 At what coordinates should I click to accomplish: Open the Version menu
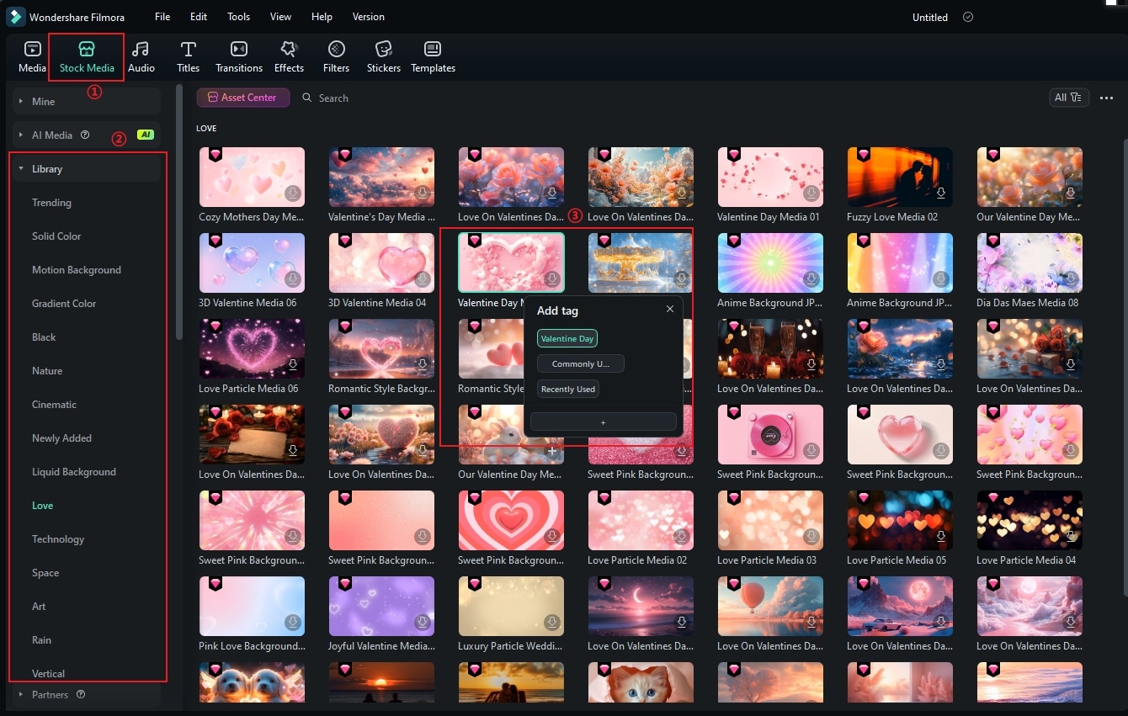pos(369,17)
